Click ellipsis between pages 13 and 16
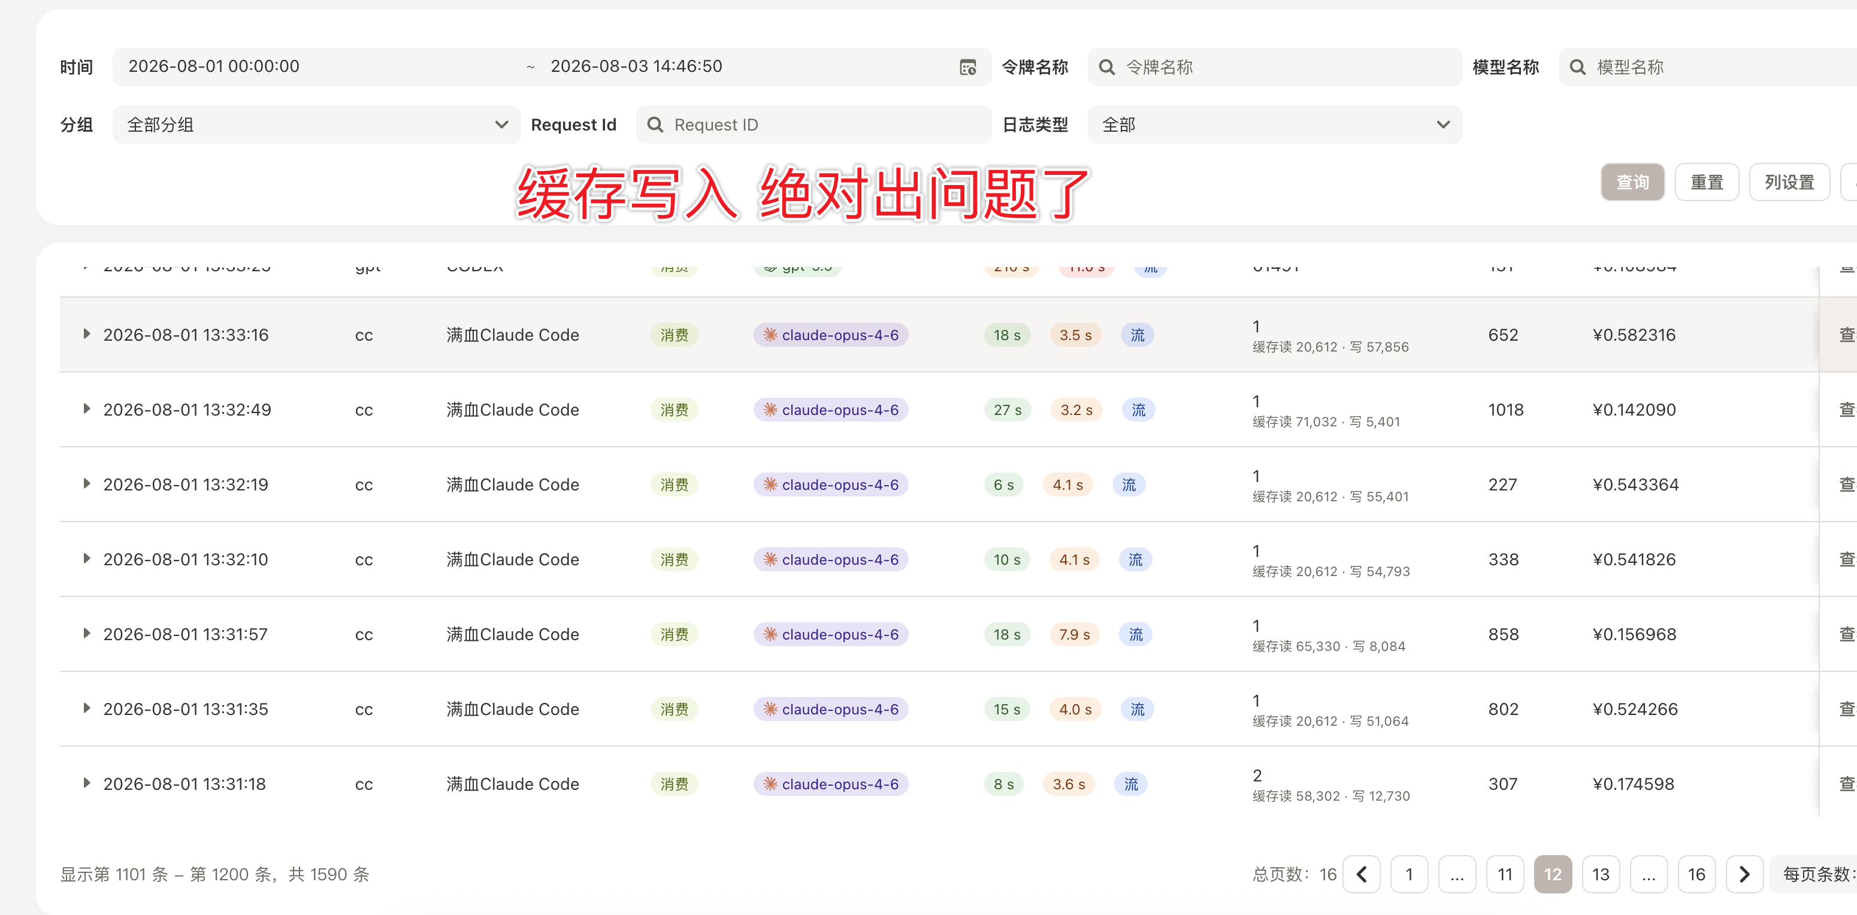 pyautogui.click(x=1649, y=875)
